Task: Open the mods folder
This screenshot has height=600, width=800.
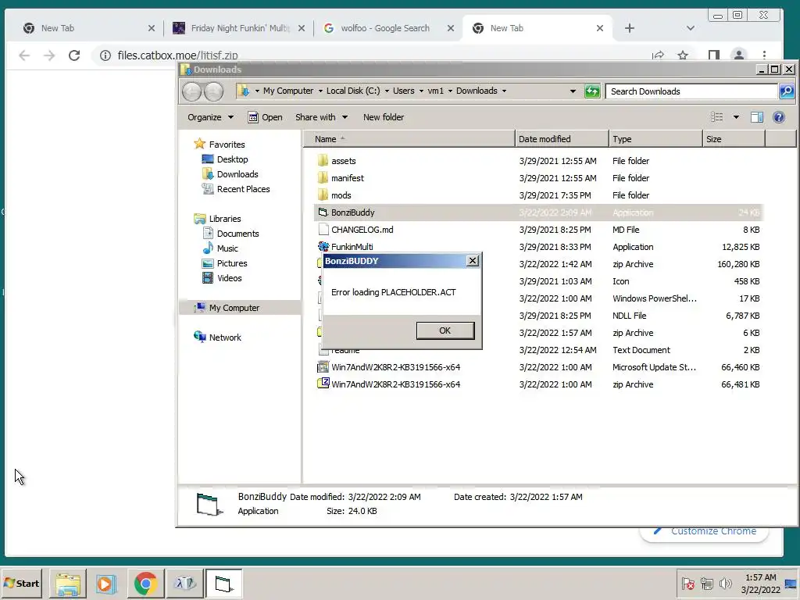Action: coord(341,195)
